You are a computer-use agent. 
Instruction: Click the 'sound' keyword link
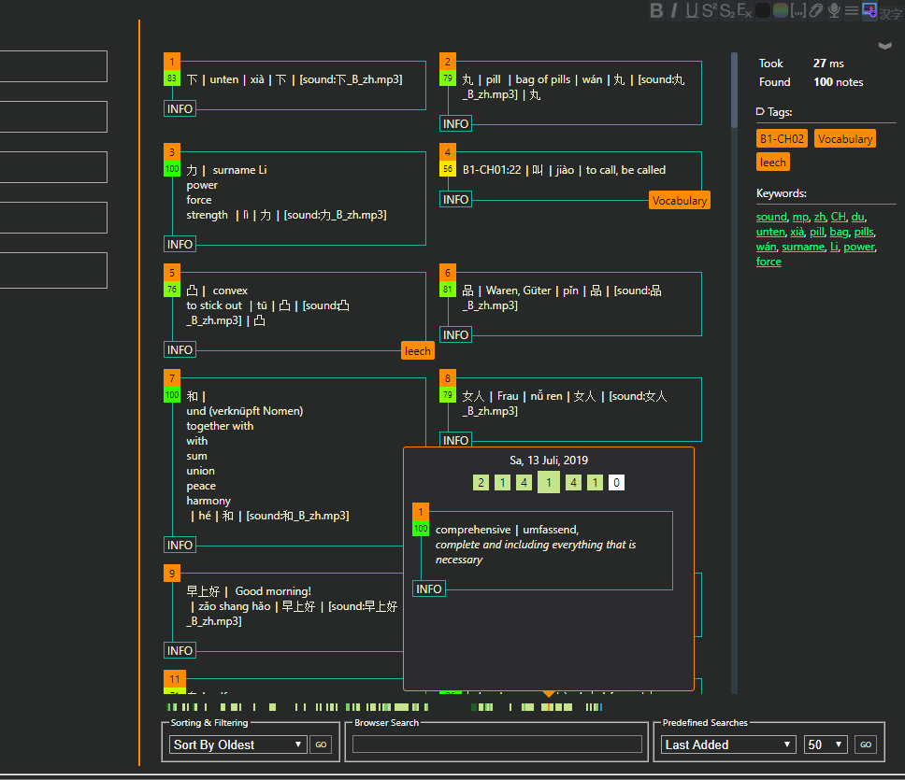click(x=771, y=217)
